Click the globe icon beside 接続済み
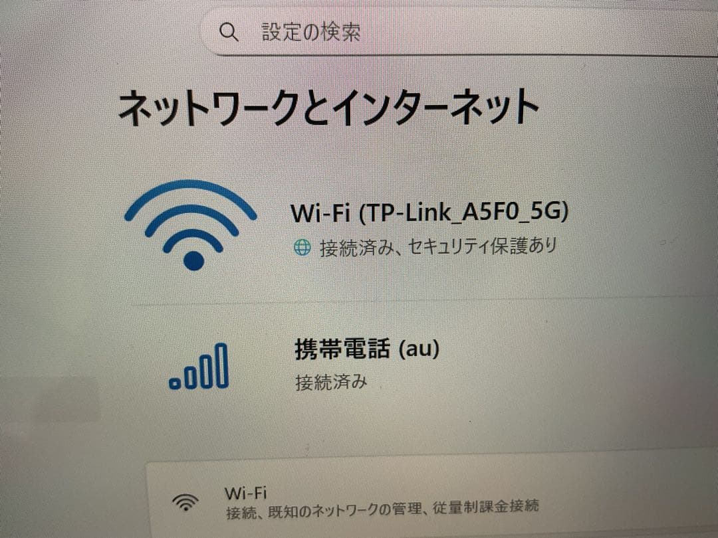 click(x=302, y=248)
